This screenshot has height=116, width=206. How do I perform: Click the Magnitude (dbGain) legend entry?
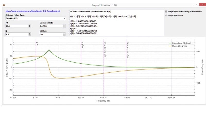click(x=180, y=43)
